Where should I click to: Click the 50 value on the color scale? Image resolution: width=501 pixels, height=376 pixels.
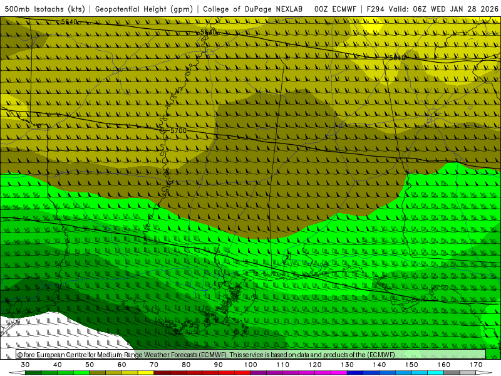tap(90, 365)
